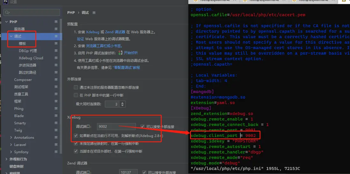Screen dimensions: 350x174
Task: Select 模板 under 调试 in tree
Action: coord(22,44)
